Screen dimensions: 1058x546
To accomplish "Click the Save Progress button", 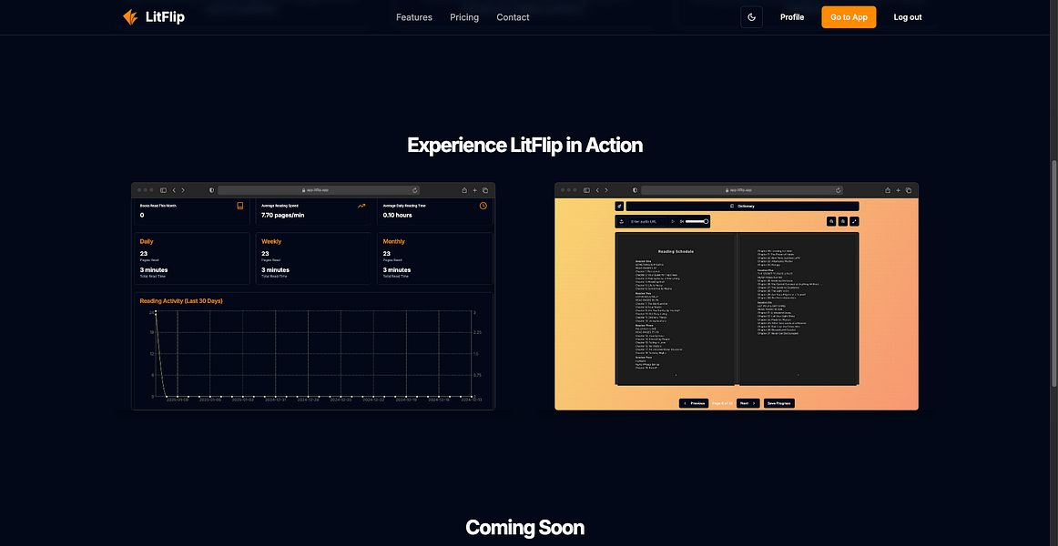I will tap(778, 403).
